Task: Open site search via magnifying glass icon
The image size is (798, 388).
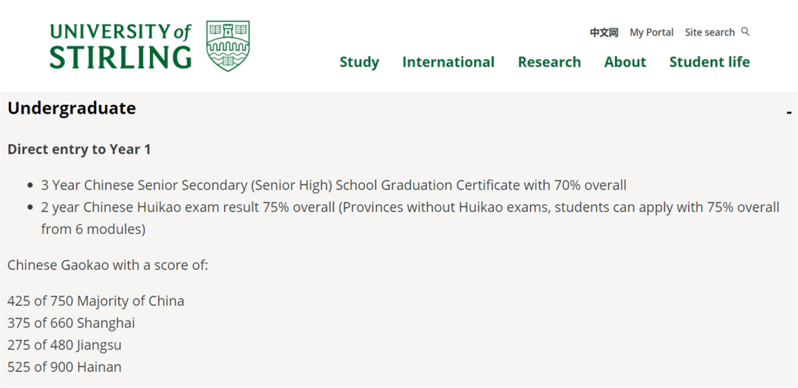Action: (x=746, y=32)
